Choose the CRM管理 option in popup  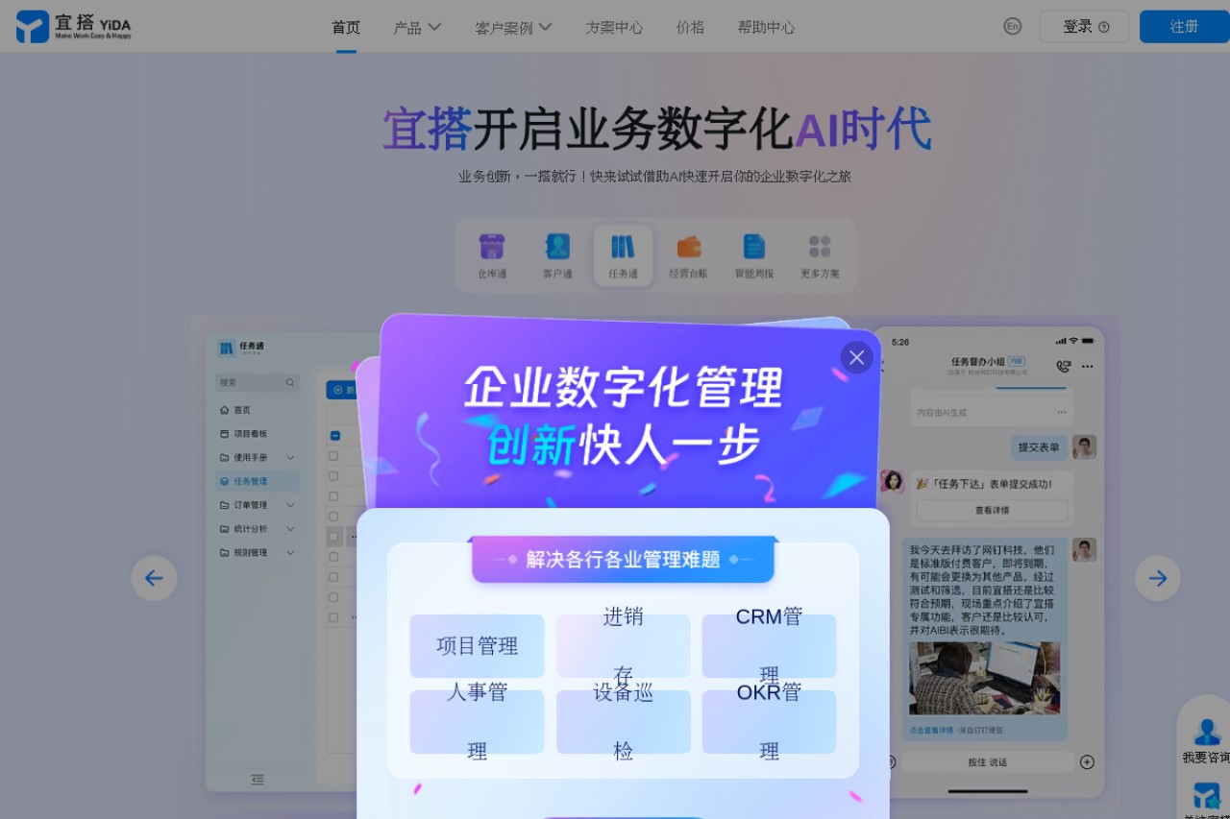click(769, 646)
